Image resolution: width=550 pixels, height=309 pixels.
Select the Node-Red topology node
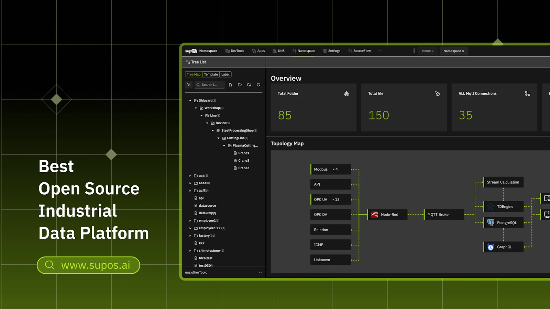point(387,215)
